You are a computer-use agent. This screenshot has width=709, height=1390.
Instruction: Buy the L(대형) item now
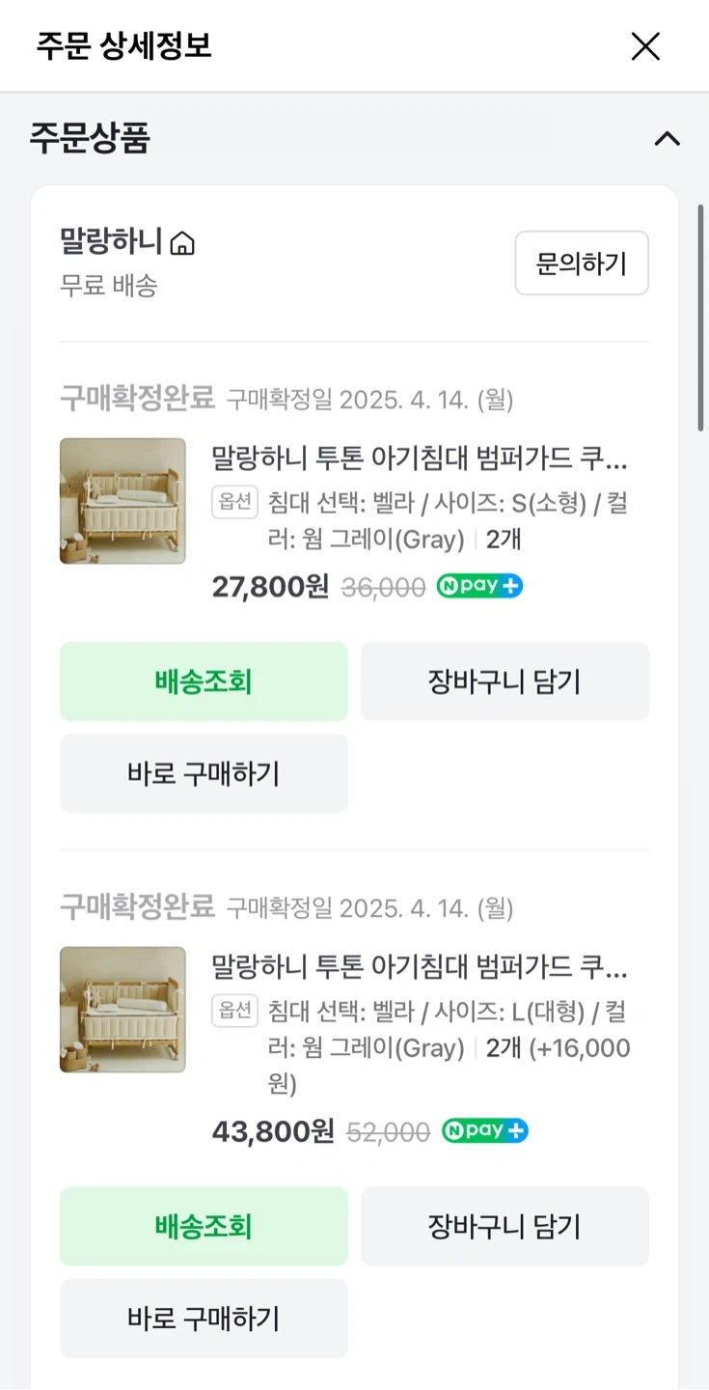[x=204, y=1319]
